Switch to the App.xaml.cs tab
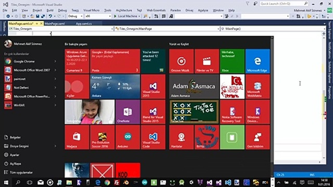The height and width of the screenshot is (187, 333). (x=84, y=23)
